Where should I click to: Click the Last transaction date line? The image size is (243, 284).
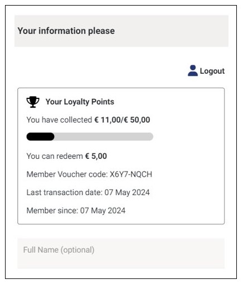coord(88,192)
